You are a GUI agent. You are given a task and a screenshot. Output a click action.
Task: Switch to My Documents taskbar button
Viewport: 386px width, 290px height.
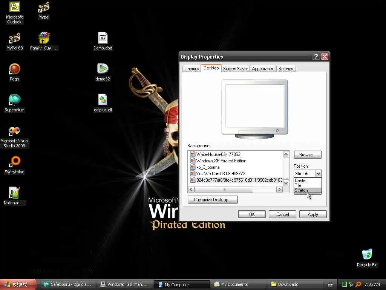(238, 285)
